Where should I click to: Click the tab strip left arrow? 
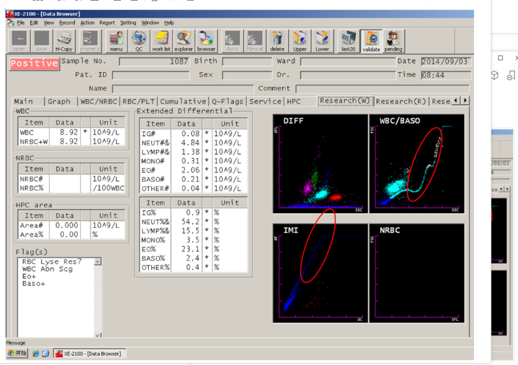click(456, 100)
